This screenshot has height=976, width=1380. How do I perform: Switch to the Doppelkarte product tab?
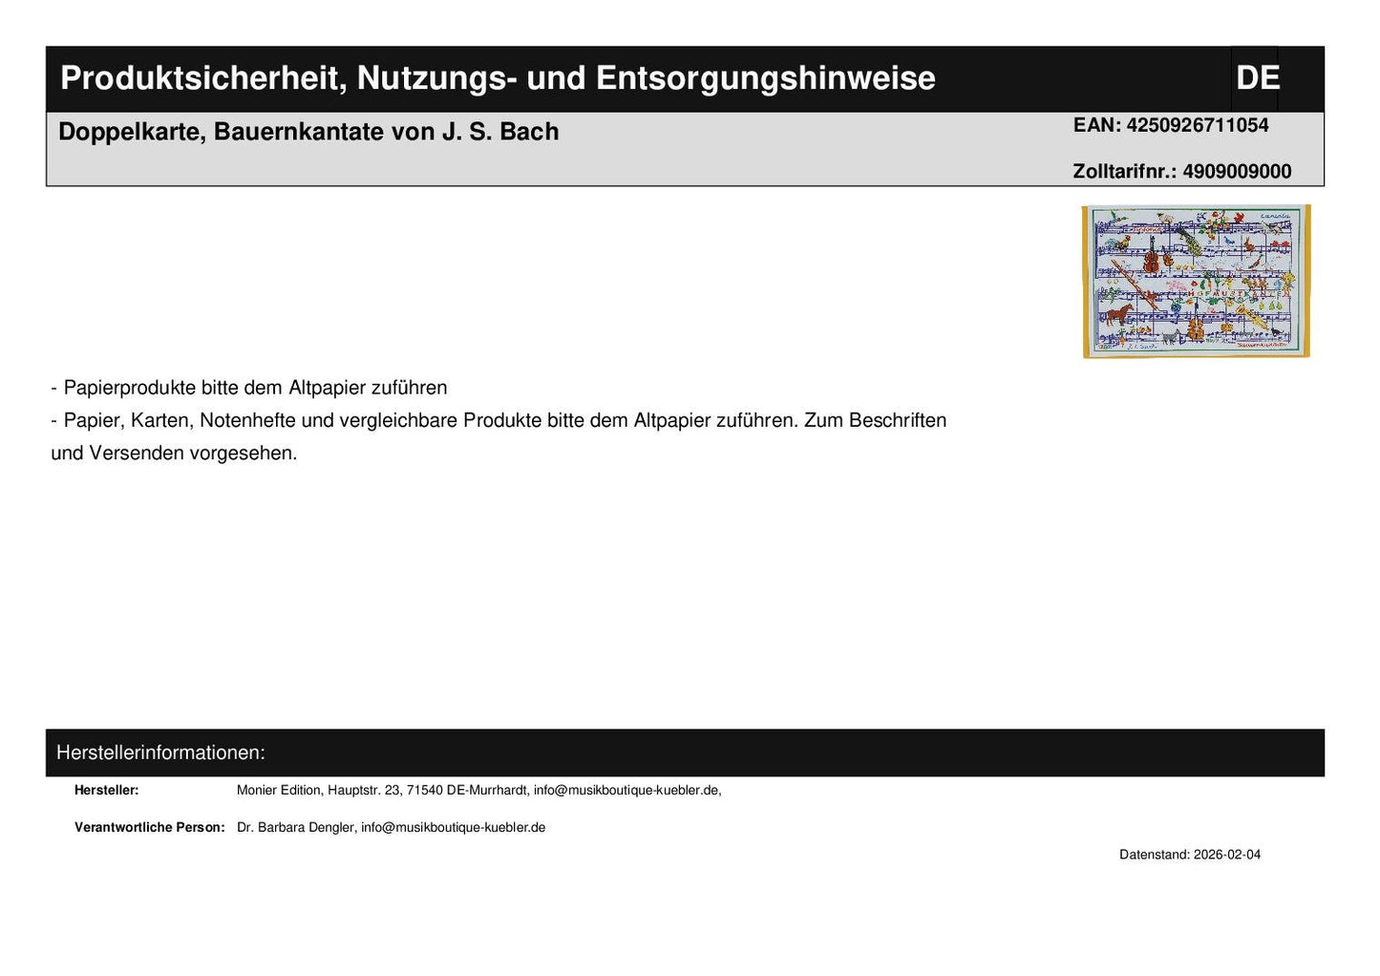tap(309, 131)
